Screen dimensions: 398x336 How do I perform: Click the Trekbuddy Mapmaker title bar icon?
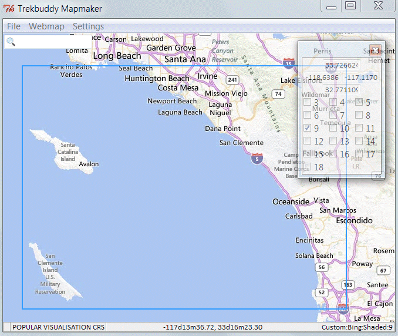[x=9, y=9]
